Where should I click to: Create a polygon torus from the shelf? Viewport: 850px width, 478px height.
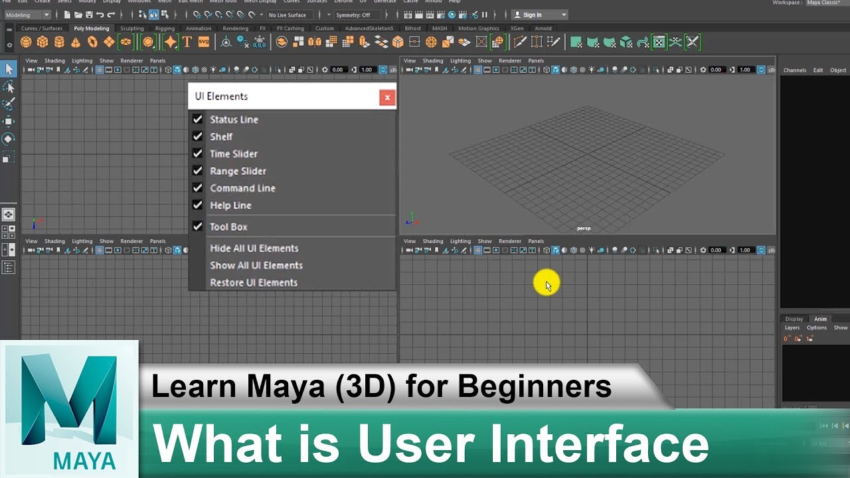point(92,42)
